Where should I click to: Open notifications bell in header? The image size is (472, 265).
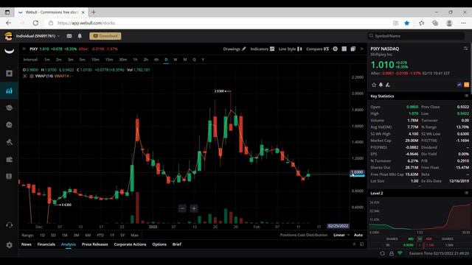pos(80,36)
